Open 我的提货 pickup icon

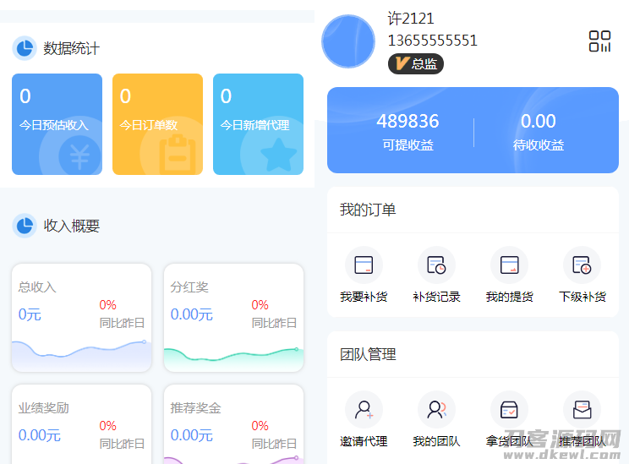509,265
